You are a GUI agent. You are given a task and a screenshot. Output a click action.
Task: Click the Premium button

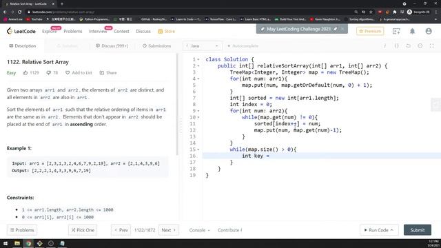point(370,31)
